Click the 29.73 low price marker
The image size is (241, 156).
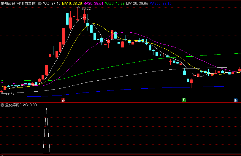click(10, 93)
